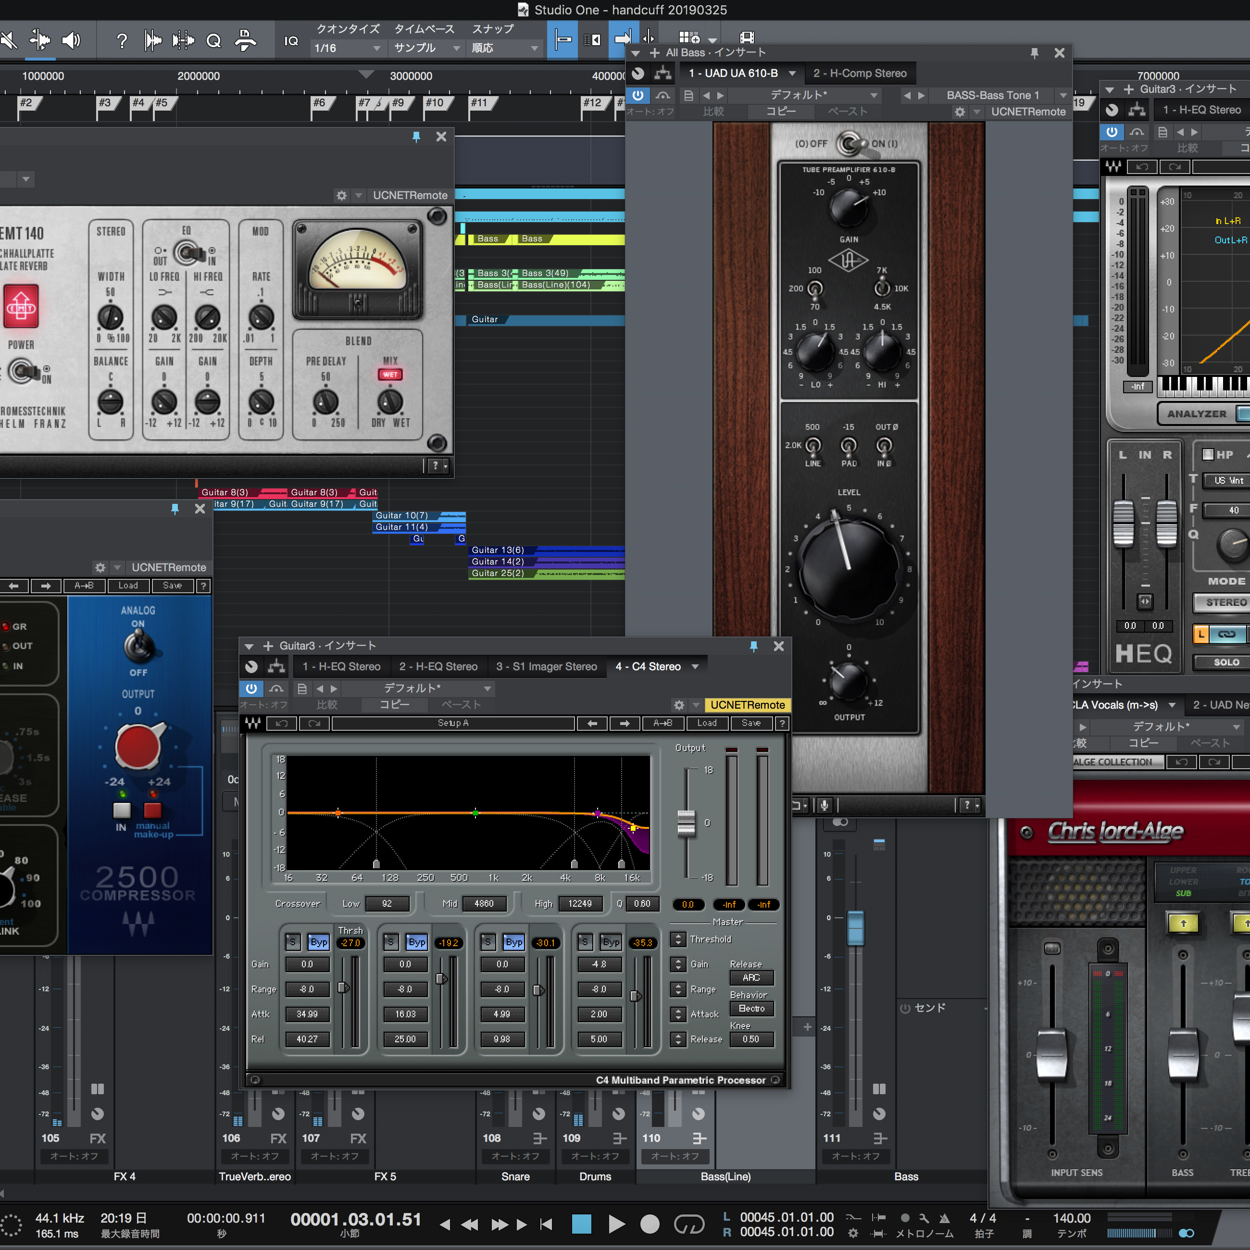Toggle the HP checkbox in H-EQ
This screenshot has height=1250, width=1250.
pyautogui.click(x=1207, y=454)
